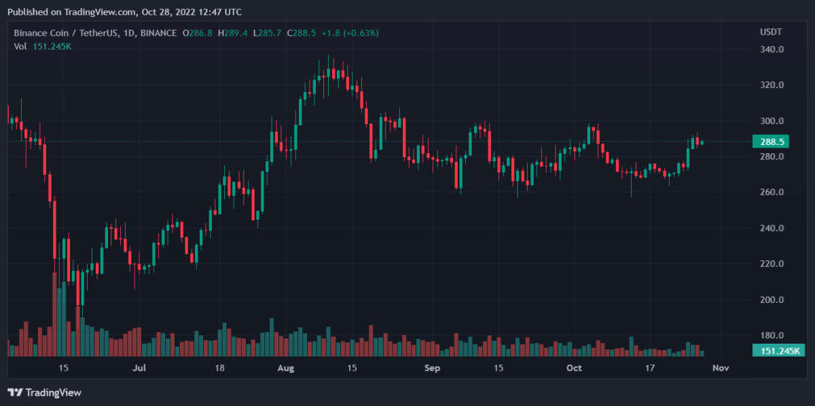Click the 180.0 price axis label

click(x=773, y=336)
